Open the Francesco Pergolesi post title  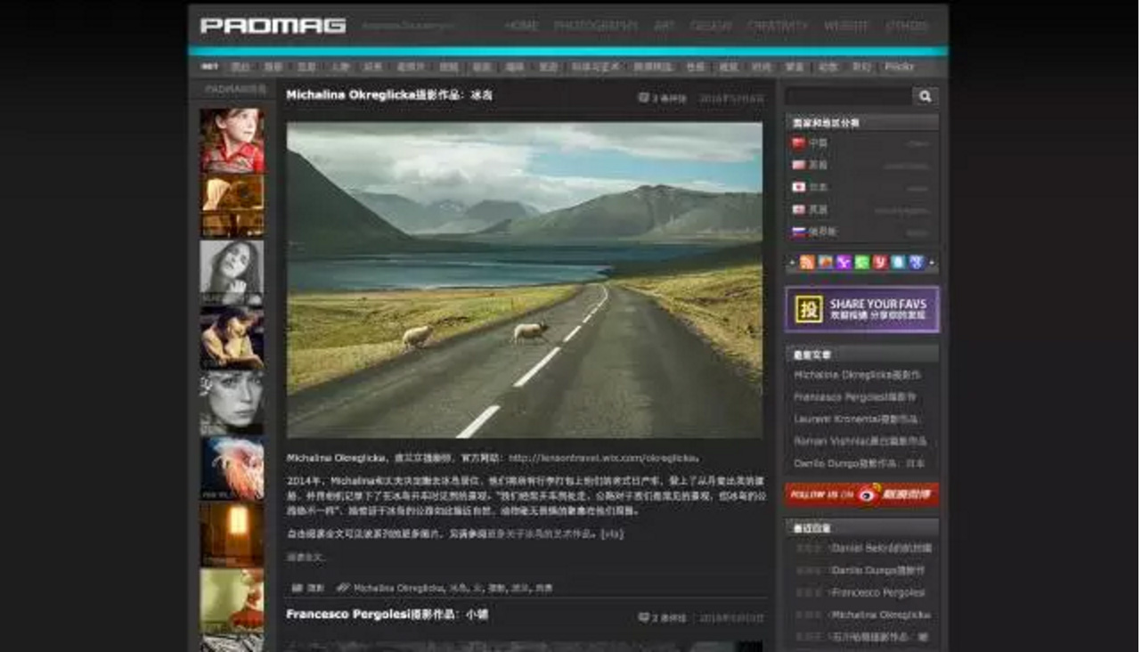[387, 615]
